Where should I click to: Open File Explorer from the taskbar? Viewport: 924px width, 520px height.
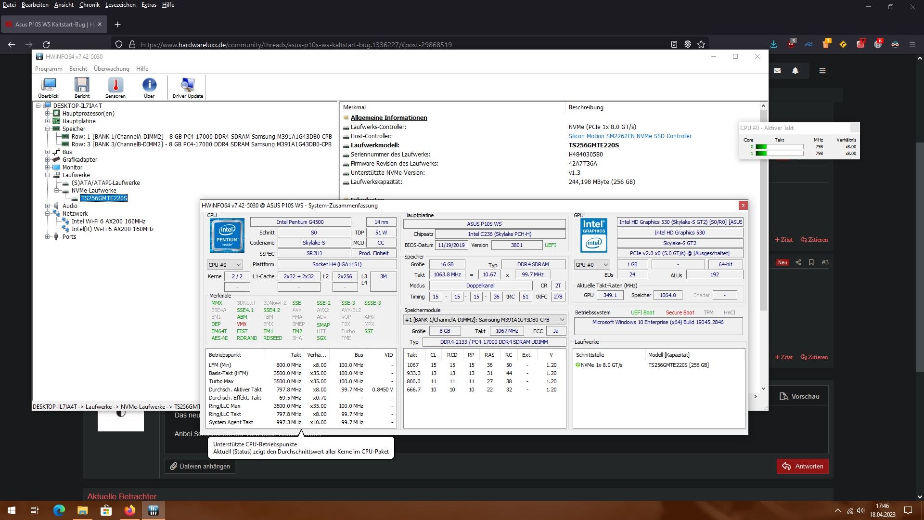click(82, 510)
